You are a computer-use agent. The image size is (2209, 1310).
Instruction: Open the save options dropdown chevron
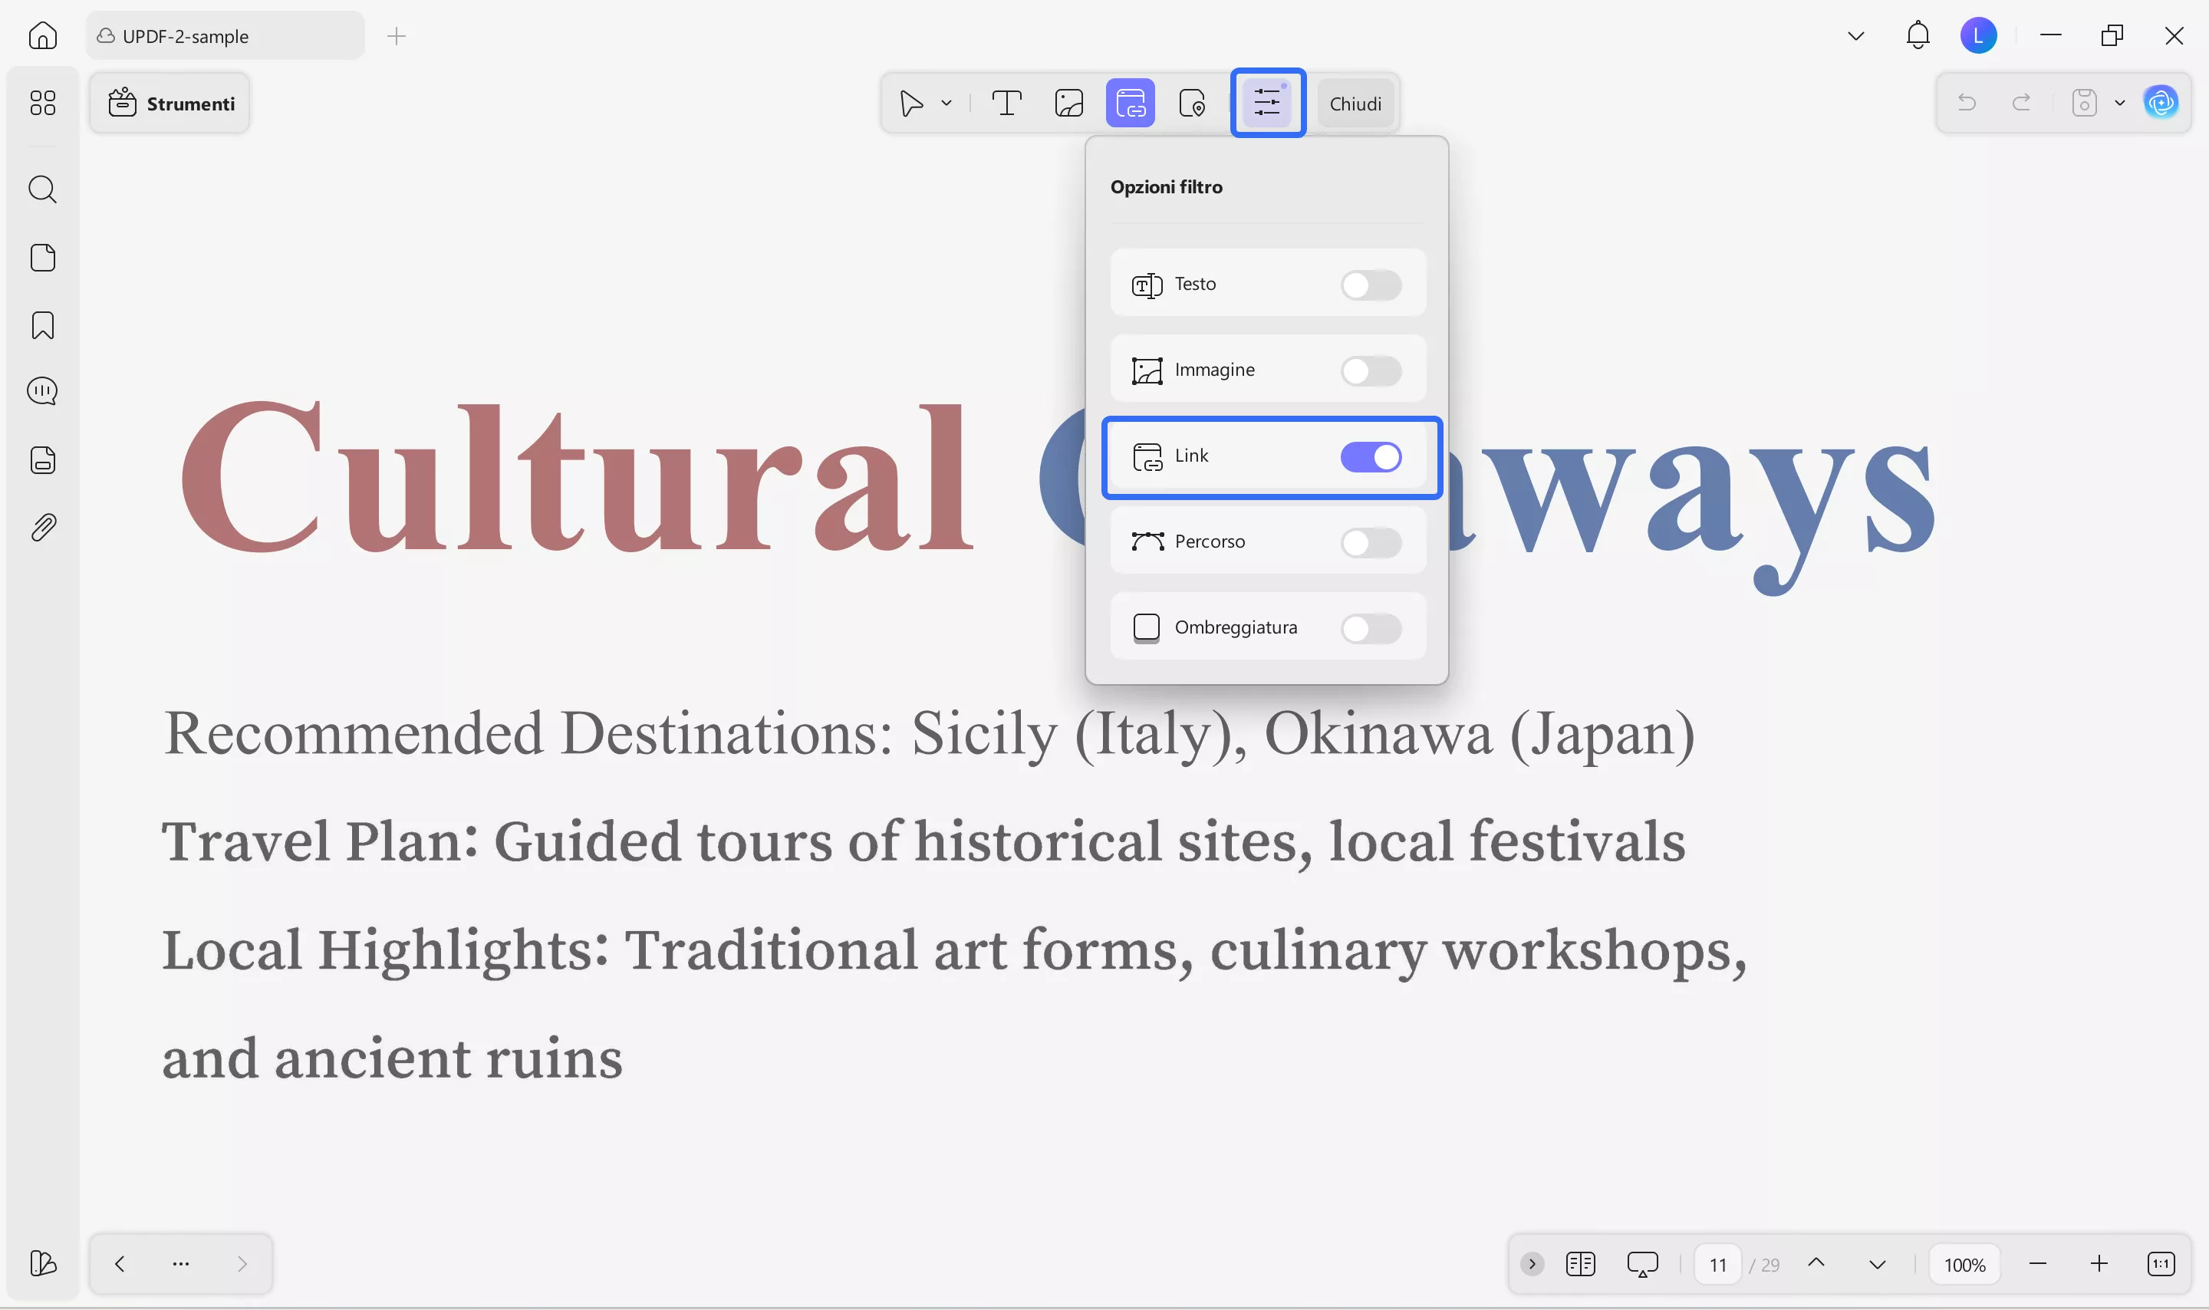tap(2119, 103)
